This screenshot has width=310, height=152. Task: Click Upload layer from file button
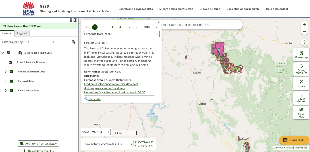point(39,151)
